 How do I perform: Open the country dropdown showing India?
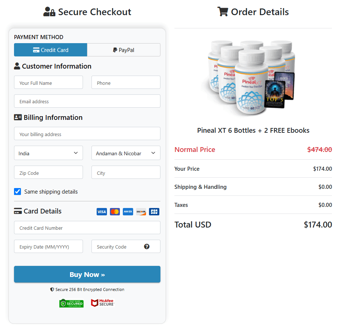[x=48, y=153]
